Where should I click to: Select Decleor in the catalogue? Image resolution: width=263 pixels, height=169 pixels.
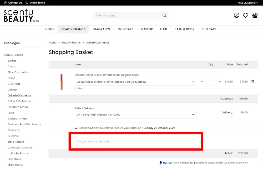coord(13,90)
